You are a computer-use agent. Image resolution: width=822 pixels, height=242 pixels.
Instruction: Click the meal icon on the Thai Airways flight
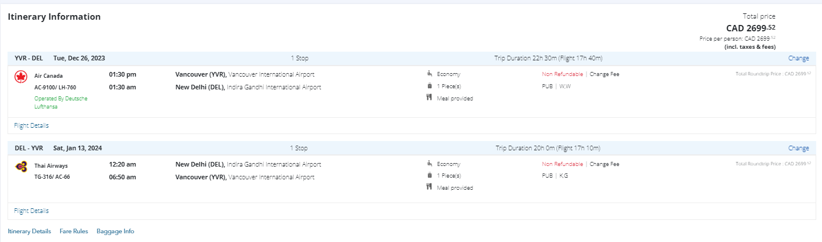(429, 187)
